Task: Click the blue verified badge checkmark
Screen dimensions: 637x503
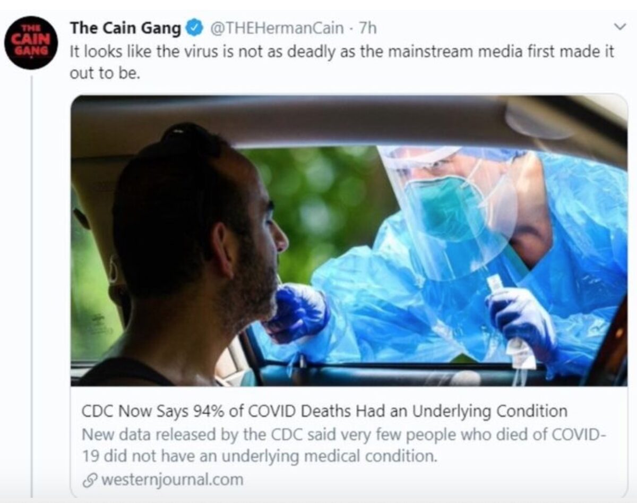Action: 195,27
